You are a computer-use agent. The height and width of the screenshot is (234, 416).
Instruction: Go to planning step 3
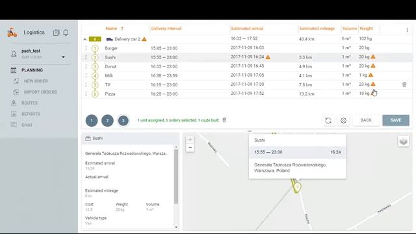(123, 120)
